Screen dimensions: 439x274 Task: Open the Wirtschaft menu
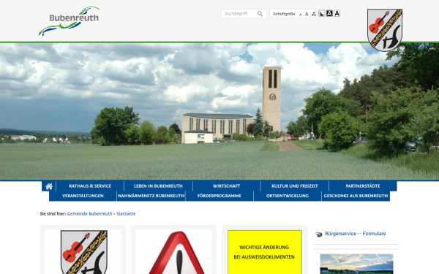click(227, 186)
